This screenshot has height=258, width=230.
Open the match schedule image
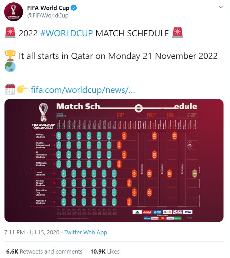pyautogui.click(x=114, y=160)
